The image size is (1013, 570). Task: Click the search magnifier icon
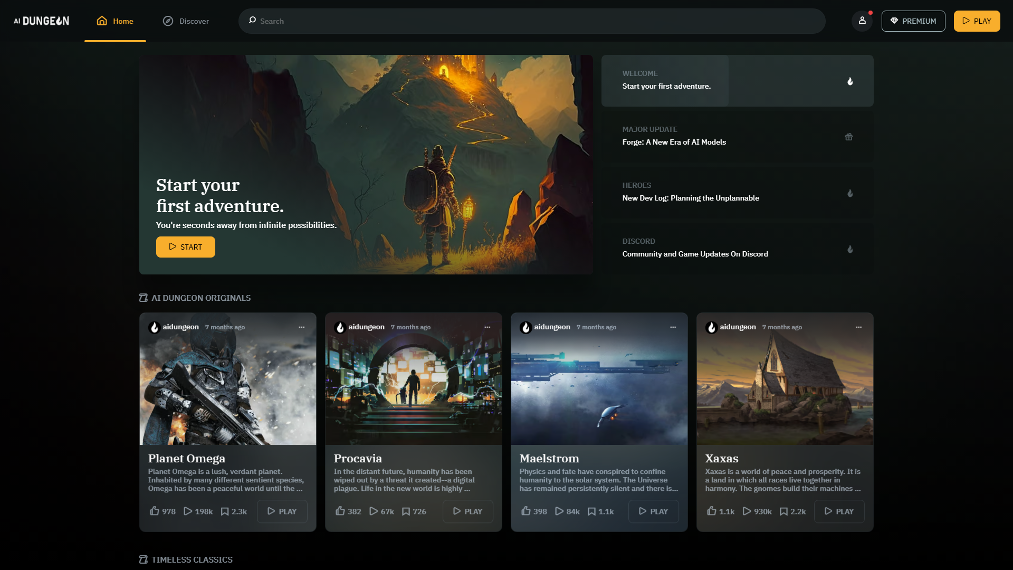point(252,21)
